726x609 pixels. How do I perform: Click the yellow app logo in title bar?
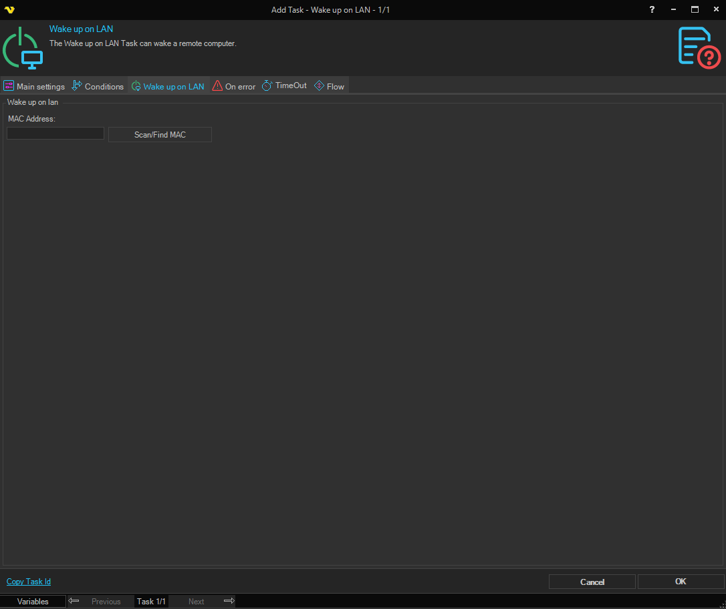pos(9,9)
